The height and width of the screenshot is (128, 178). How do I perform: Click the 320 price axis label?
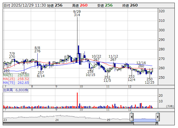tap(162, 11)
